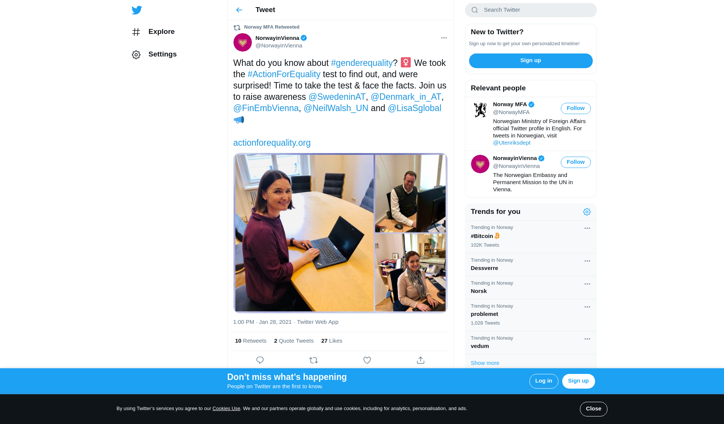The image size is (724, 424).
Task: Open the large photo of woman with laptop
Action: 304,233
